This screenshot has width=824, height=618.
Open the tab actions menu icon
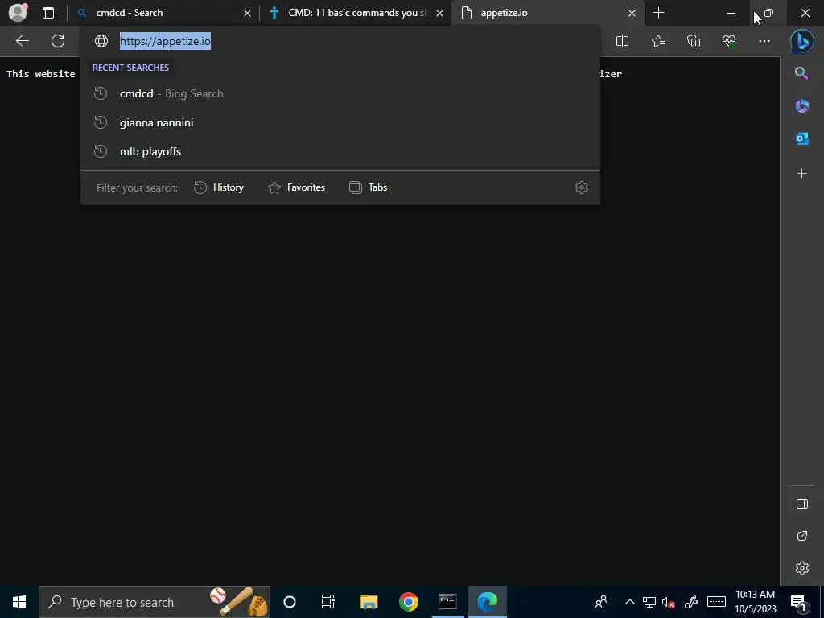click(x=48, y=13)
